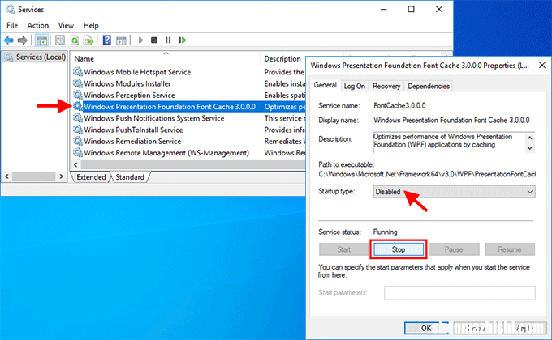Select Windows PushToInstall Service row
The width and height of the screenshot is (552, 340).
point(189,130)
